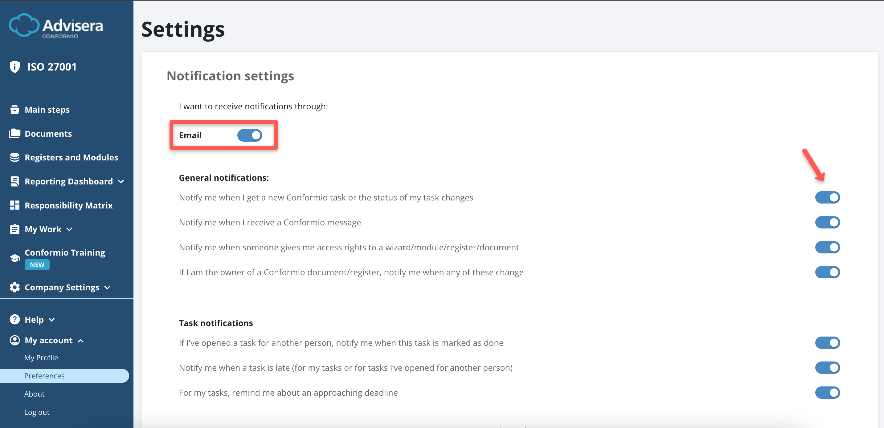
Task: Click the ISO 27001 shield icon
Action: tap(15, 66)
